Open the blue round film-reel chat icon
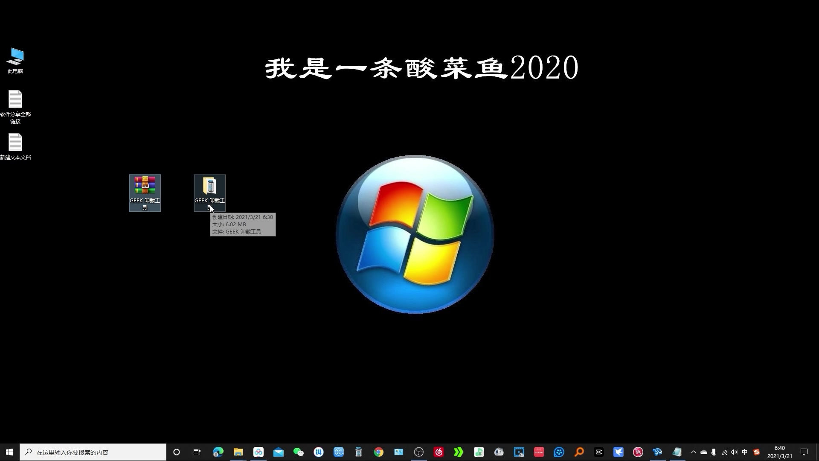The height and width of the screenshot is (461, 819). click(559, 452)
